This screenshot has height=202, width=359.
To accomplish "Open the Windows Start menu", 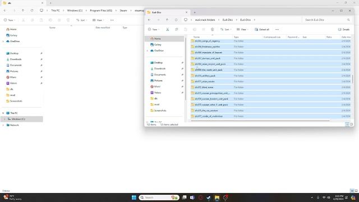I will (134, 198).
